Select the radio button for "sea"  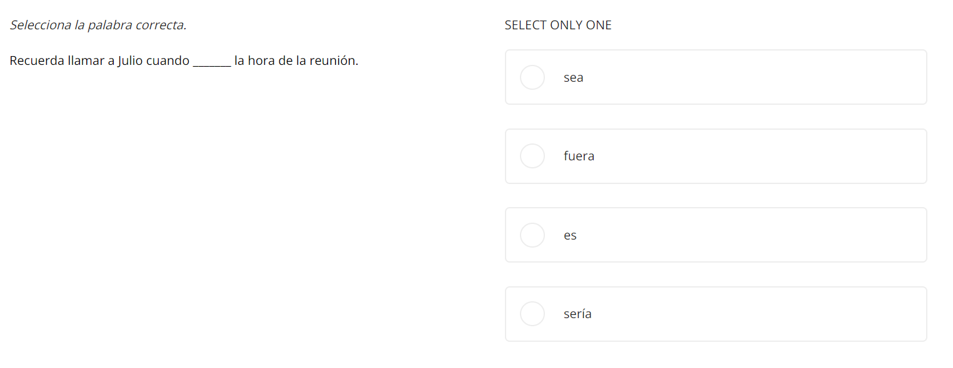tap(532, 77)
